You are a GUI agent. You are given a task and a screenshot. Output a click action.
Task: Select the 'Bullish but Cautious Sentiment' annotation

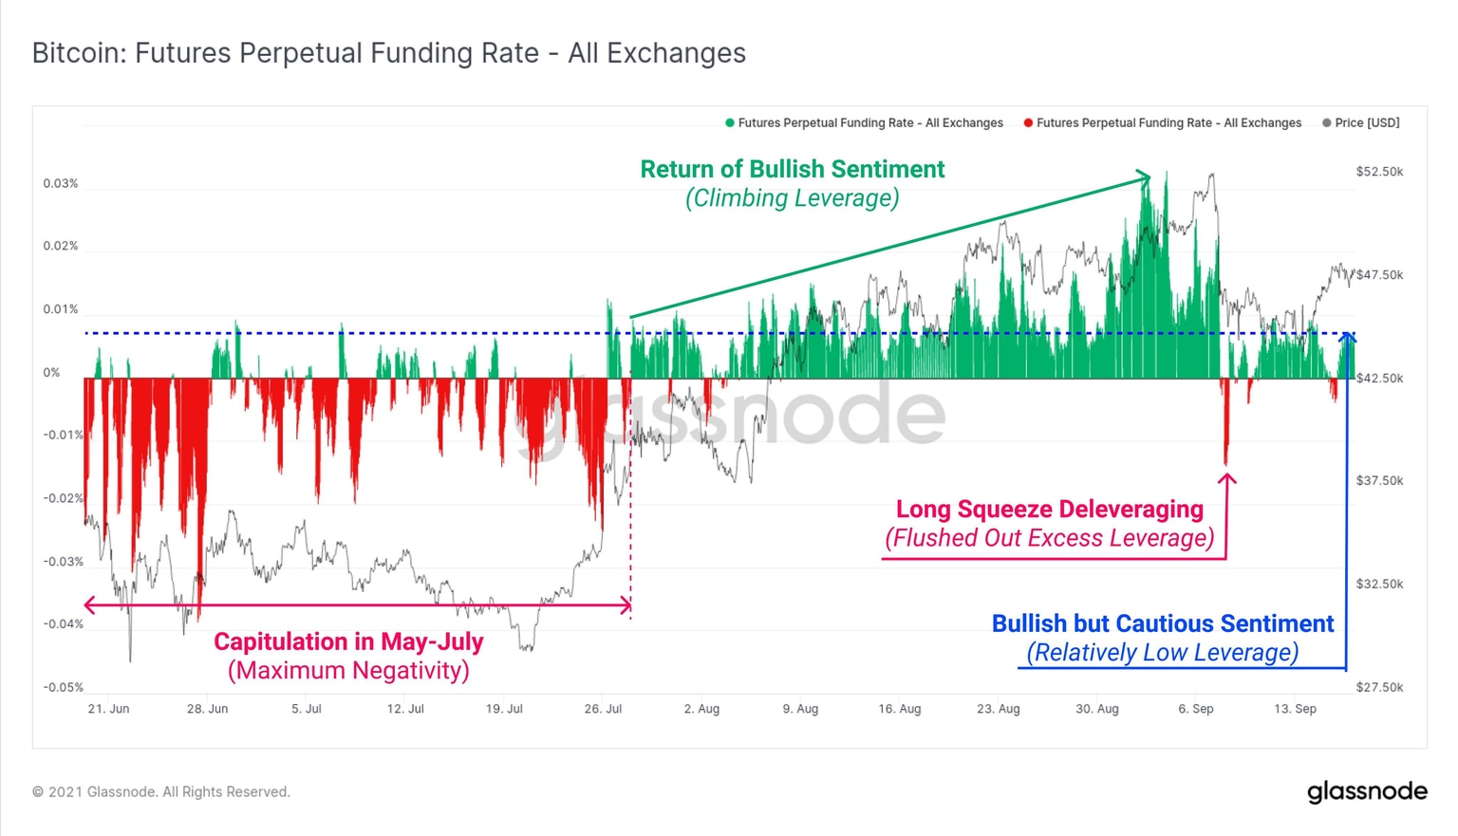coord(1163,624)
